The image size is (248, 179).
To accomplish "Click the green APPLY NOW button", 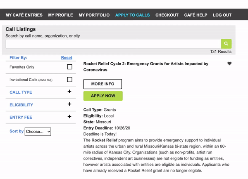I will point(103,96).
